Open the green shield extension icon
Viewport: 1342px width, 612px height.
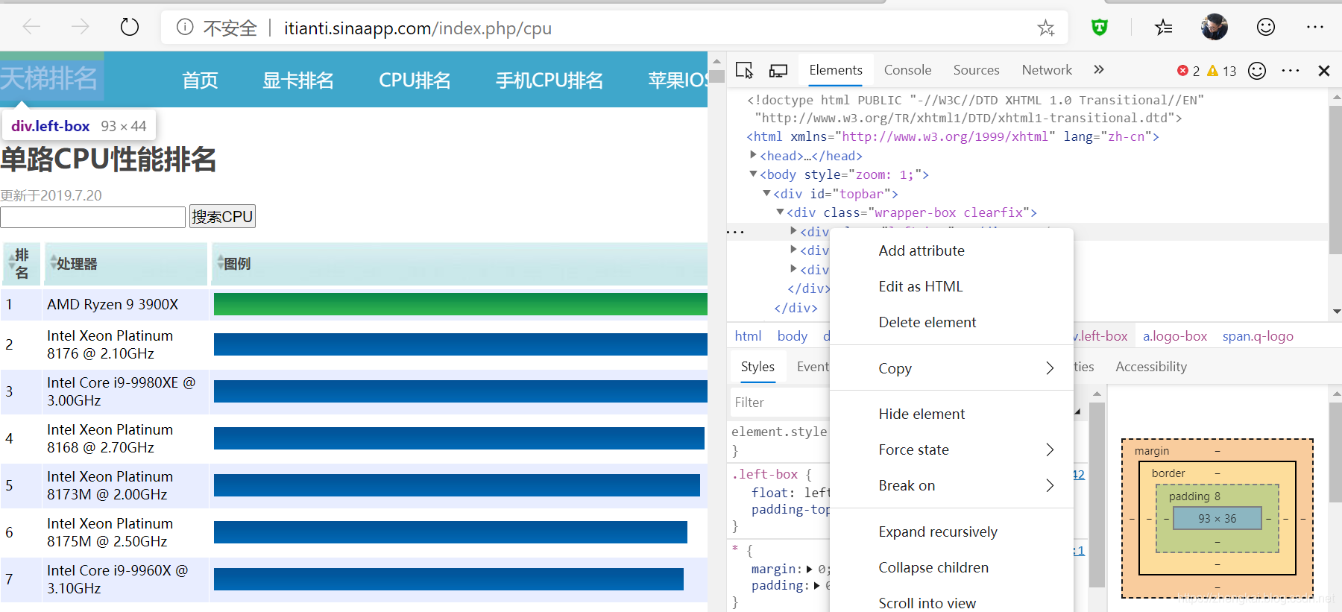pos(1100,28)
